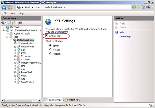Click the Cancel icon in Actions
155x108 pixels.
[117, 27]
